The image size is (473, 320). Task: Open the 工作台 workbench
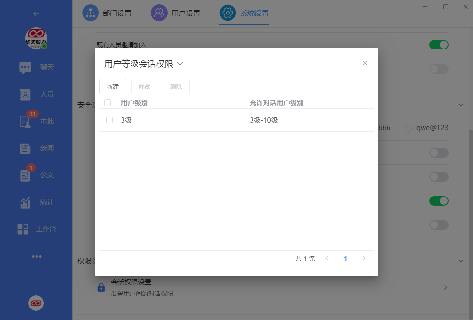click(x=36, y=229)
